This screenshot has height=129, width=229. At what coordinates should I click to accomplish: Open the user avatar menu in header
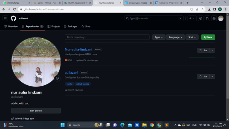click(x=221, y=18)
